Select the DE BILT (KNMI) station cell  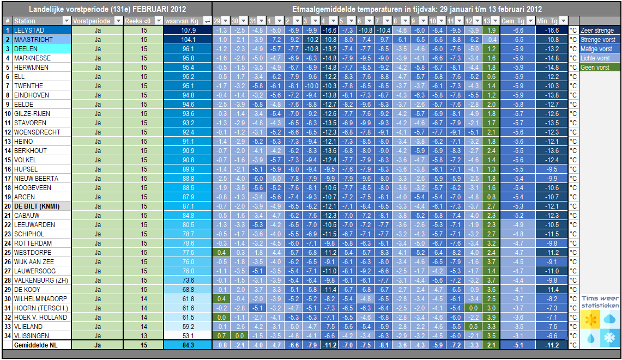click(x=42, y=206)
